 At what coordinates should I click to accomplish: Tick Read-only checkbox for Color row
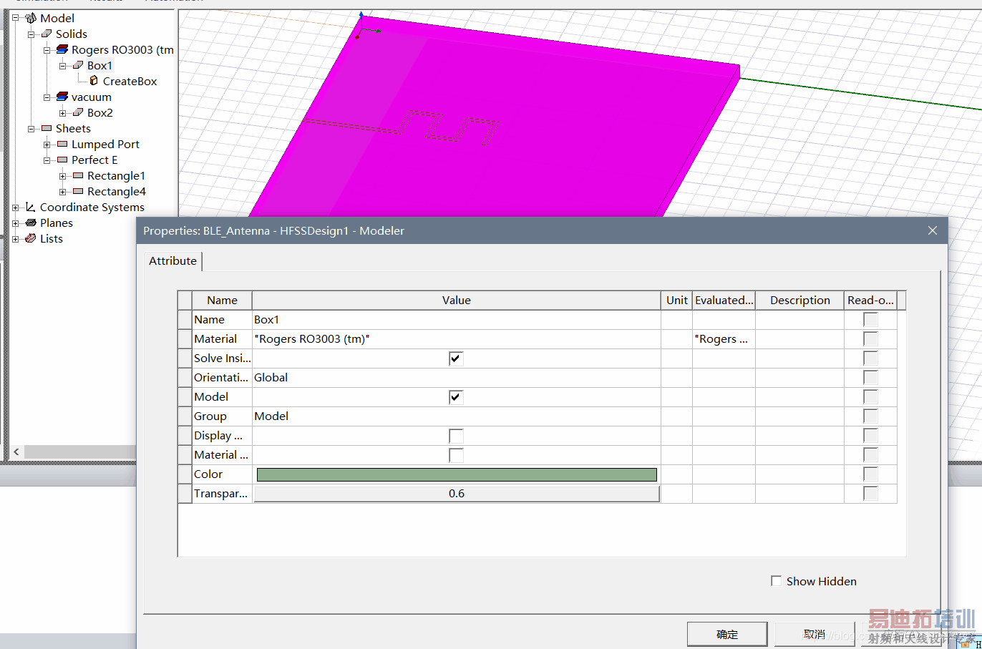tap(870, 474)
